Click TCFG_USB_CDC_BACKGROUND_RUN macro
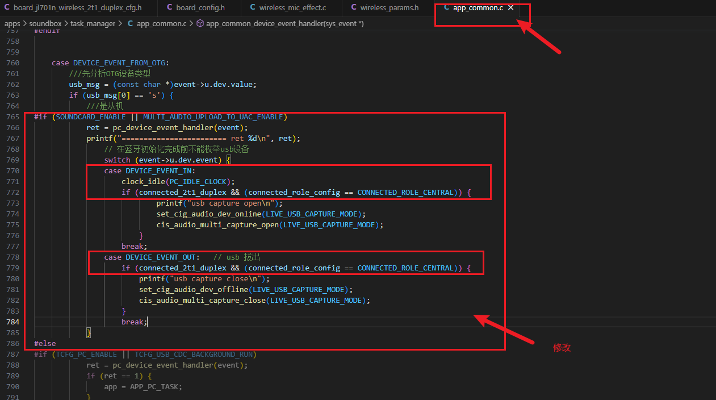 click(x=193, y=355)
